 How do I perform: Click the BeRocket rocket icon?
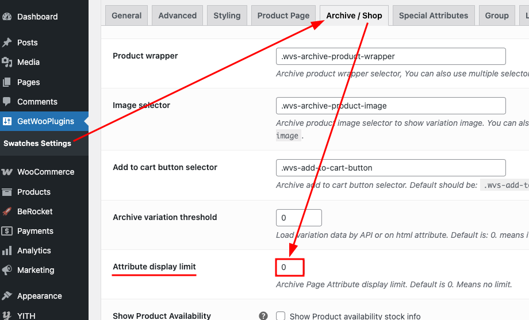(7, 211)
